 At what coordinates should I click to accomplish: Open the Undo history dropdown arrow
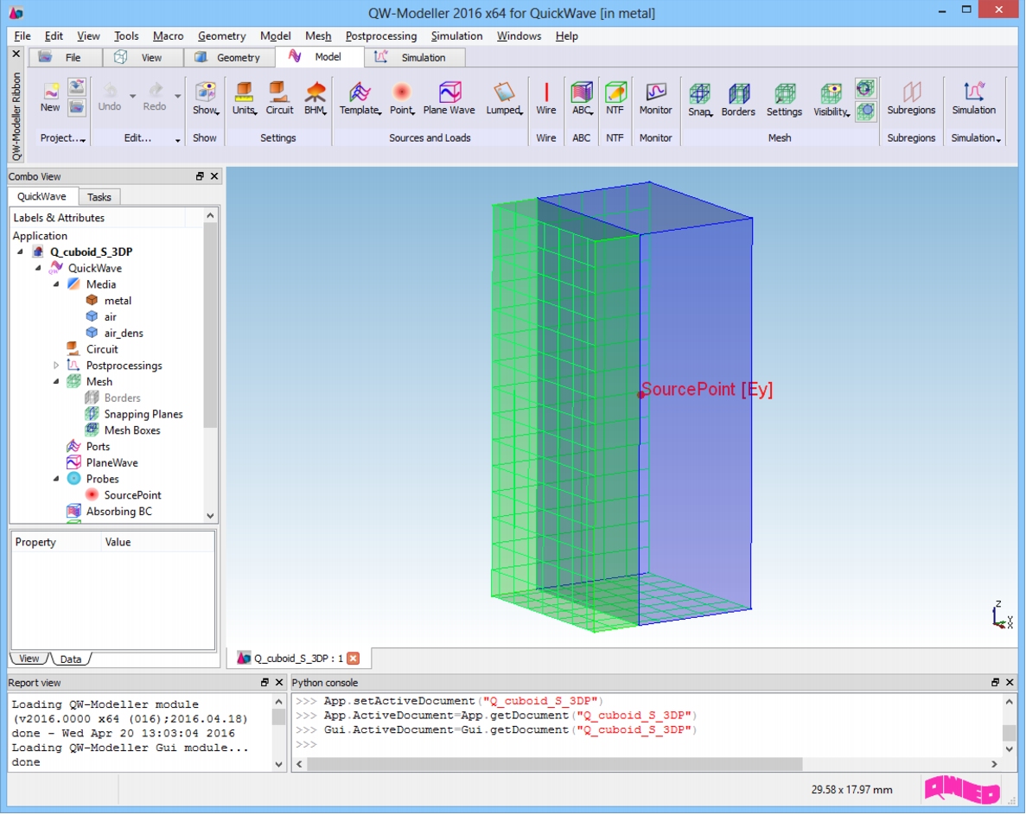point(132,96)
